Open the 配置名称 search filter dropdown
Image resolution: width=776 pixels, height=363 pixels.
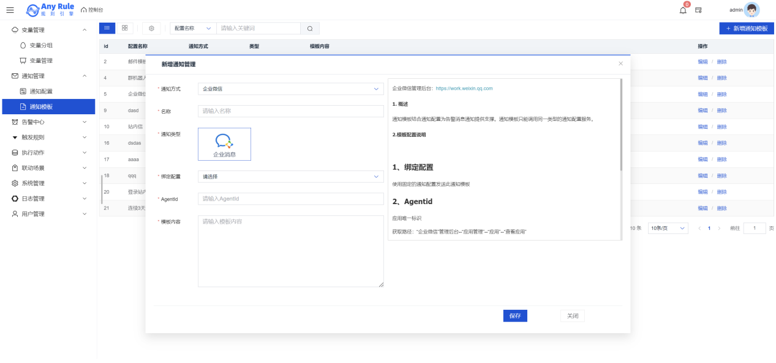192,28
